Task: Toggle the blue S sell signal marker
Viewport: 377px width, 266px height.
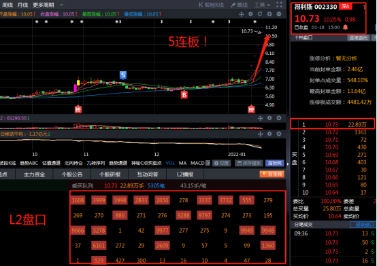Action: tap(123, 75)
